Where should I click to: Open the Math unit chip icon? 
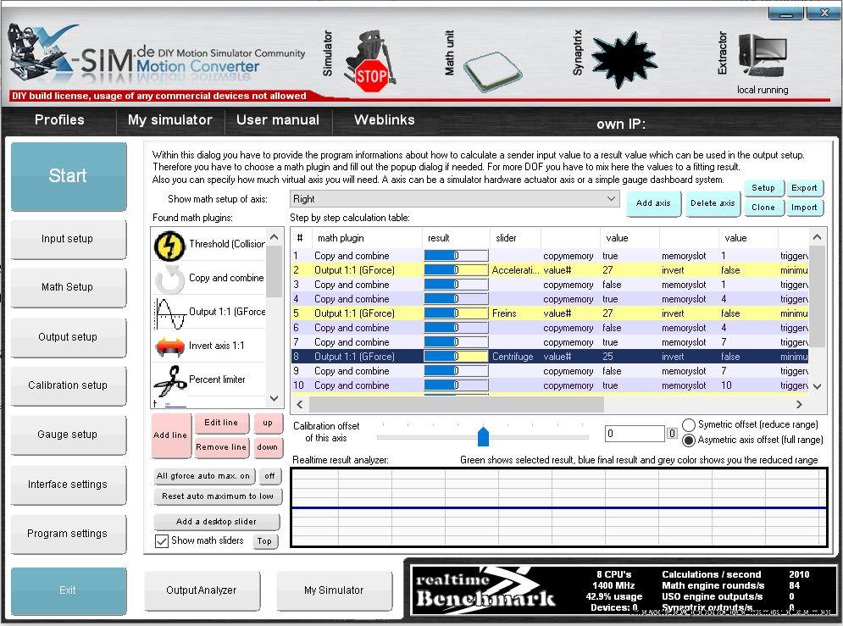(x=492, y=71)
